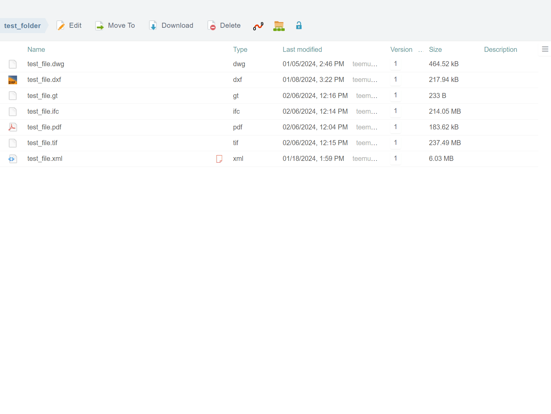Image resolution: width=551 pixels, height=414 pixels.
Task: Click the size value 233 B
Action: click(x=437, y=96)
